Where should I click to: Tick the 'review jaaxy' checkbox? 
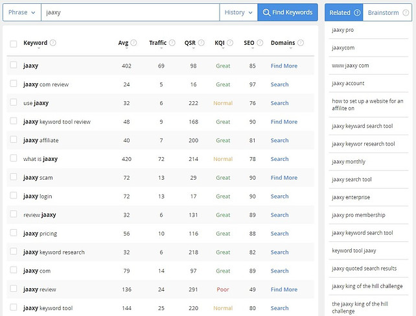coord(13,214)
